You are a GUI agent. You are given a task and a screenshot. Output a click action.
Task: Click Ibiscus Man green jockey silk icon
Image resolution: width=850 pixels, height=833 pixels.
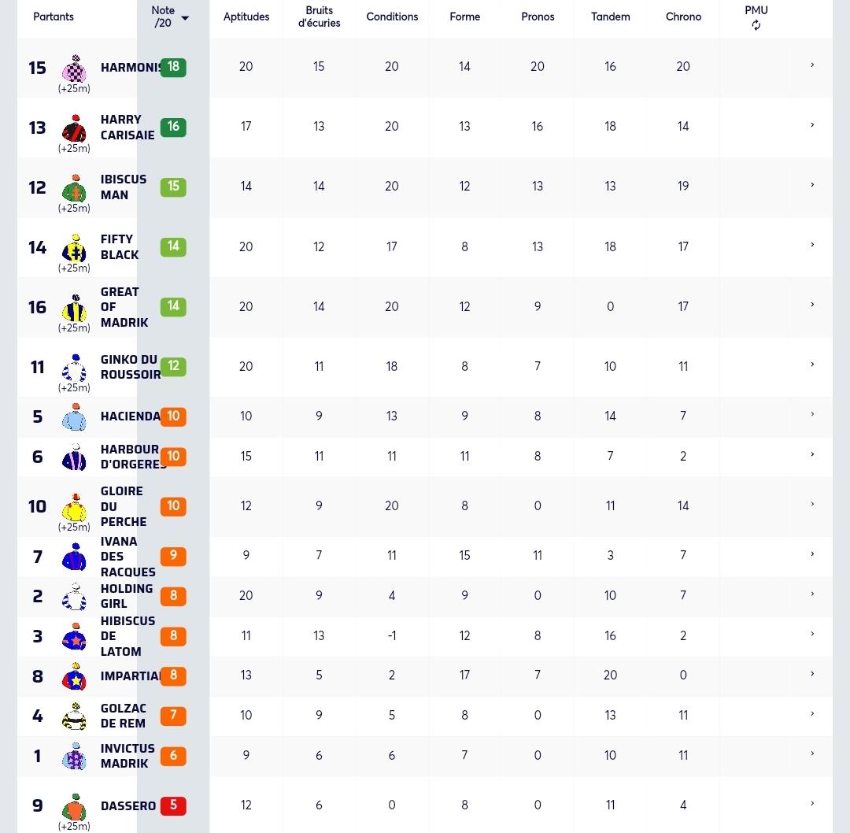pyautogui.click(x=74, y=188)
